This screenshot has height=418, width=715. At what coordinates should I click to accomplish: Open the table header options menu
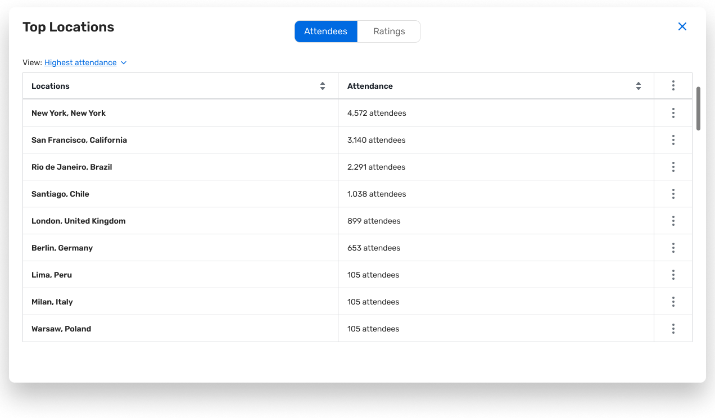[x=673, y=86]
